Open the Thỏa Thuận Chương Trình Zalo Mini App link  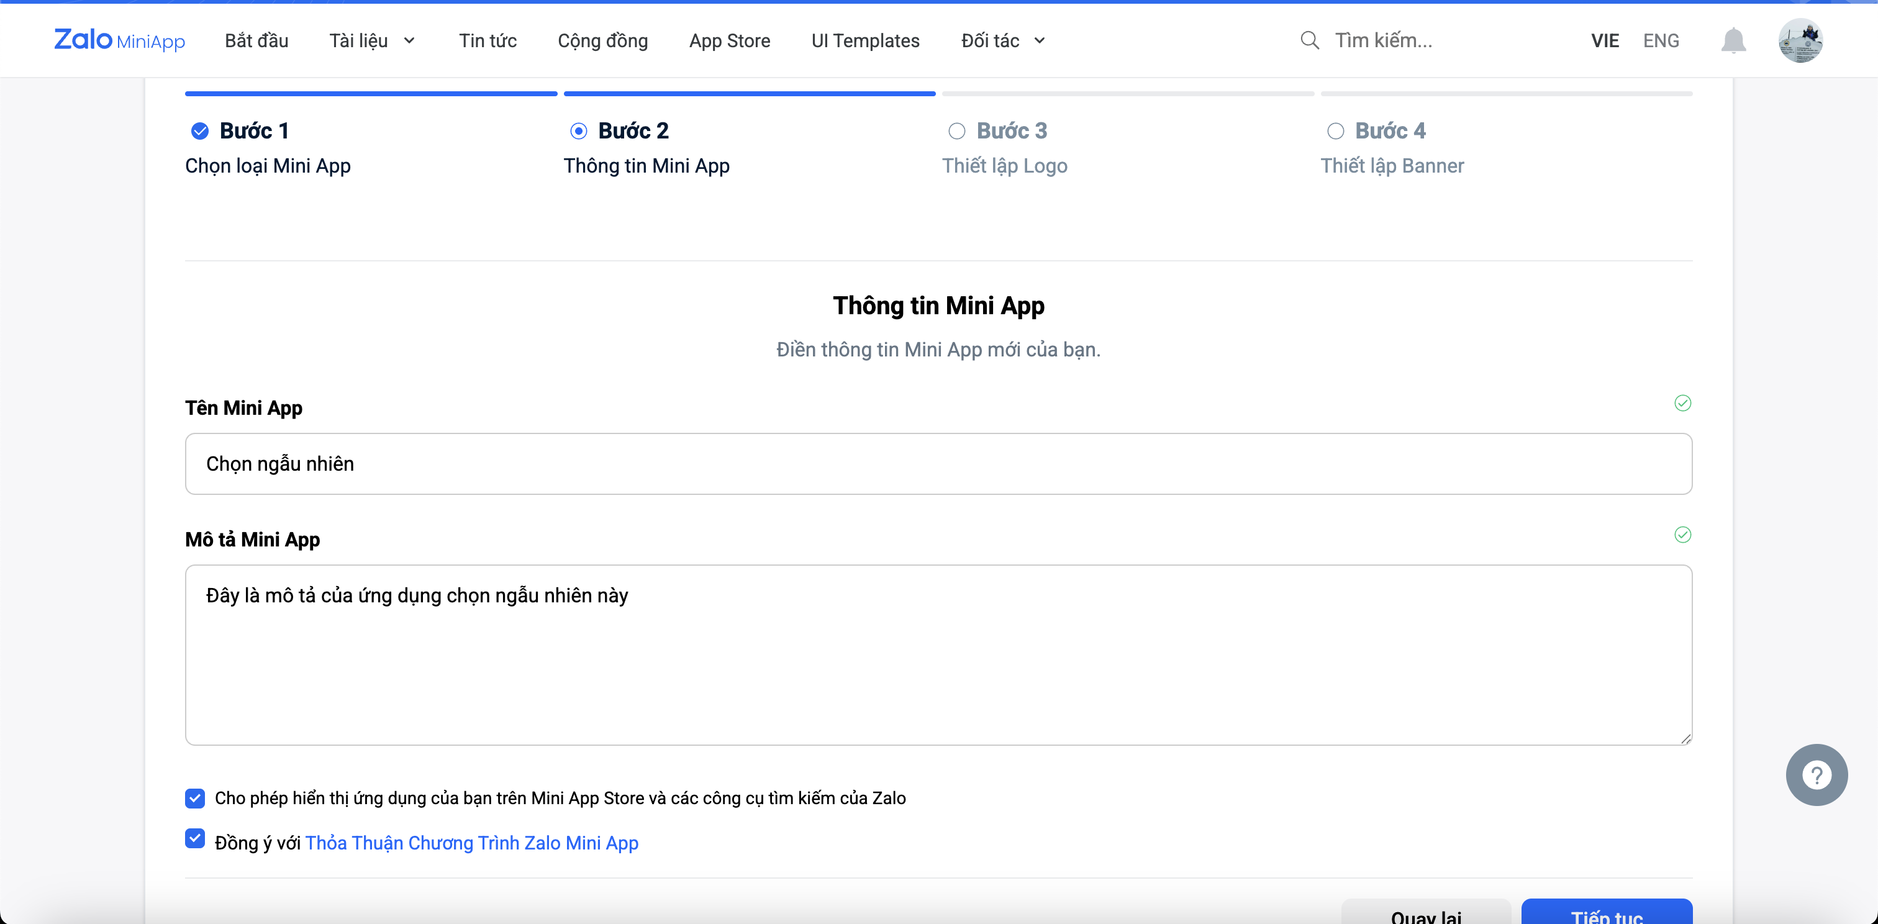(x=472, y=843)
